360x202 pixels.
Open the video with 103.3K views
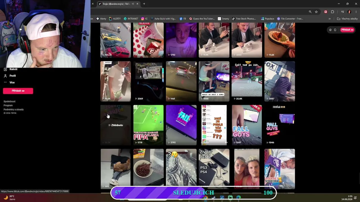point(116,40)
